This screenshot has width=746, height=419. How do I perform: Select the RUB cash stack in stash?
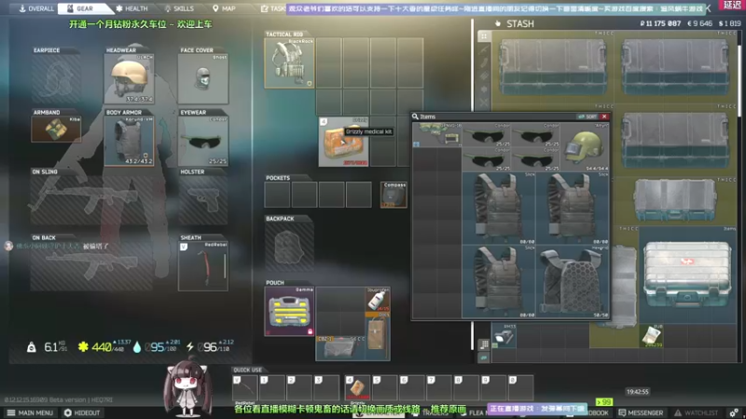coord(651,336)
